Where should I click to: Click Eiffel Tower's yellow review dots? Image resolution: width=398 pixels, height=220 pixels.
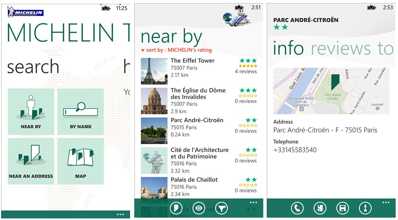248,66
